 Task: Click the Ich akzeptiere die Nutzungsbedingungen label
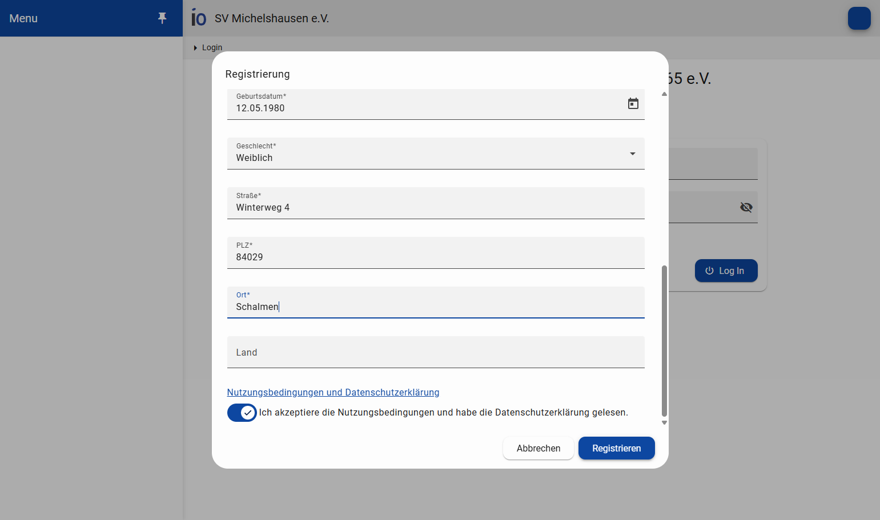[x=443, y=412]
